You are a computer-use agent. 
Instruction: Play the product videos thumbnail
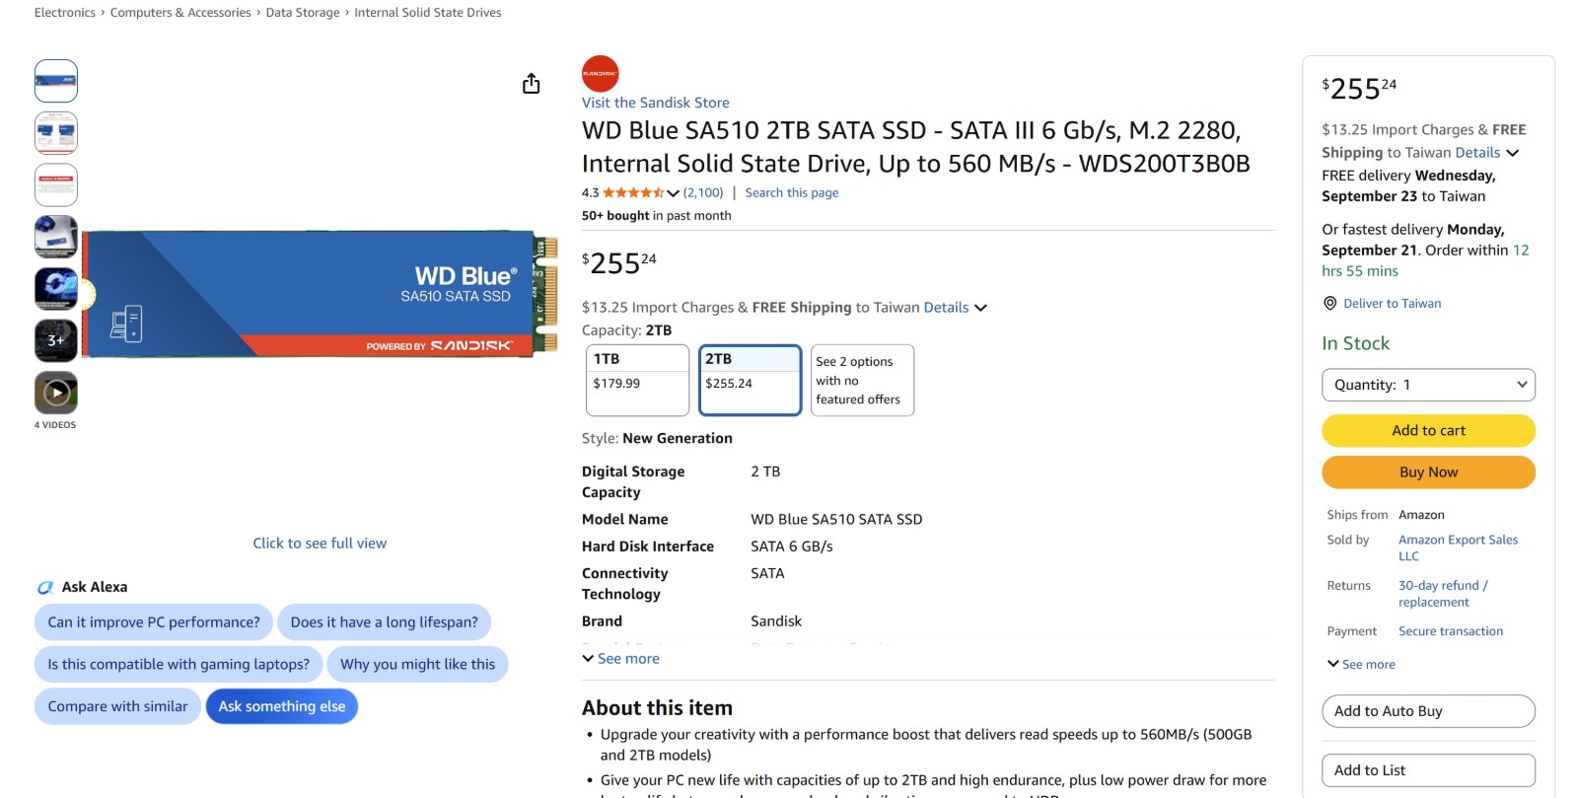(x=56, y=393)
